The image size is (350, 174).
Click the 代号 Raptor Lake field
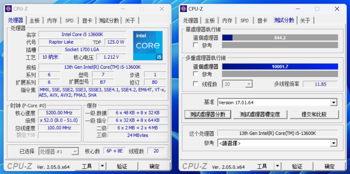tap(61, 42)
